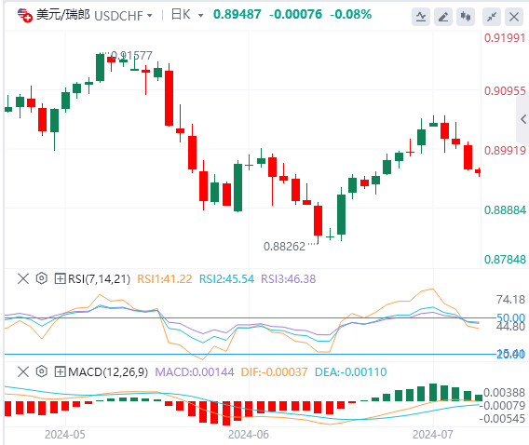Click the USD/CHF flag icon

coord(24,16)
